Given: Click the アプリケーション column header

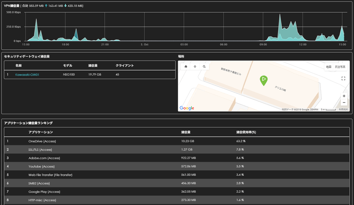Looking at the screenshot, I should click(x=41, y=132).
